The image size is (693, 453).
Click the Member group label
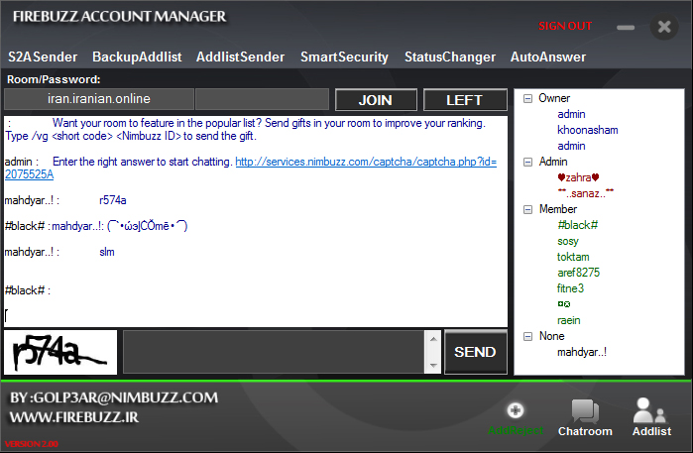(x=558, y=209)
